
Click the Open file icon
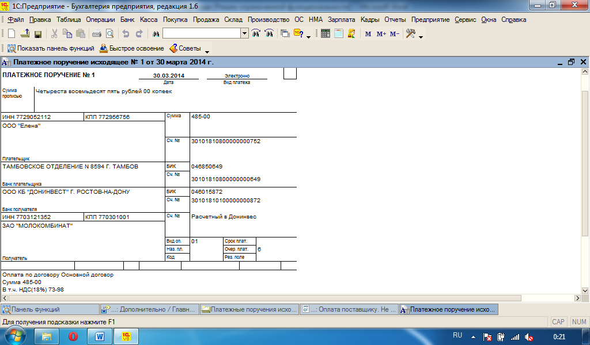pyautogui.click(x=25, y=34)
